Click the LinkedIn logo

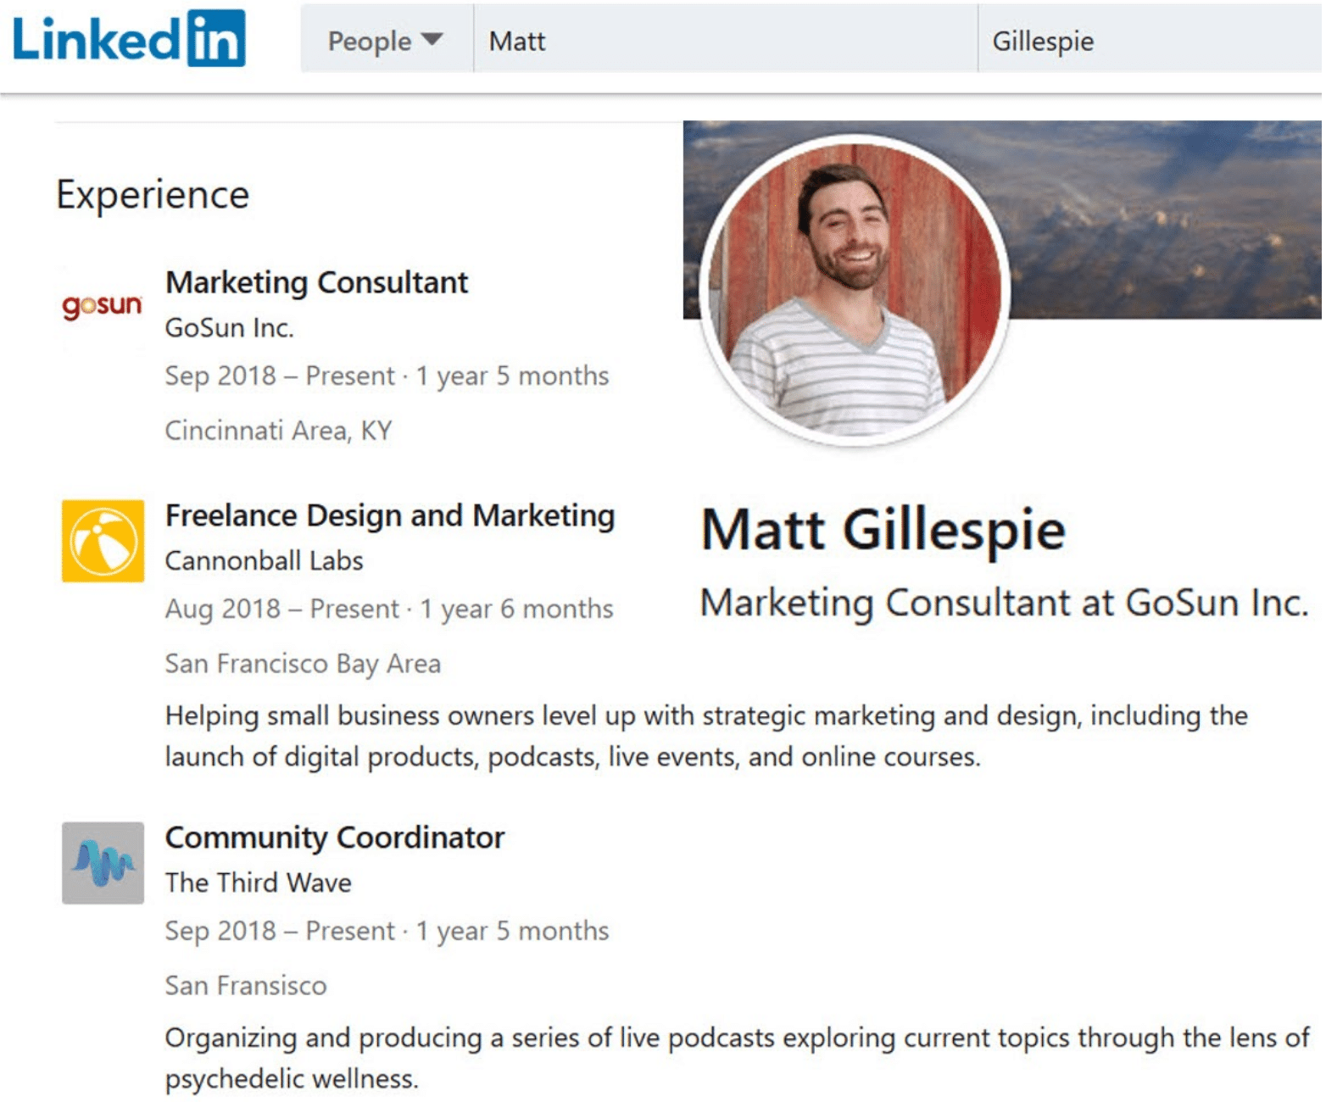tap(129, 38)
